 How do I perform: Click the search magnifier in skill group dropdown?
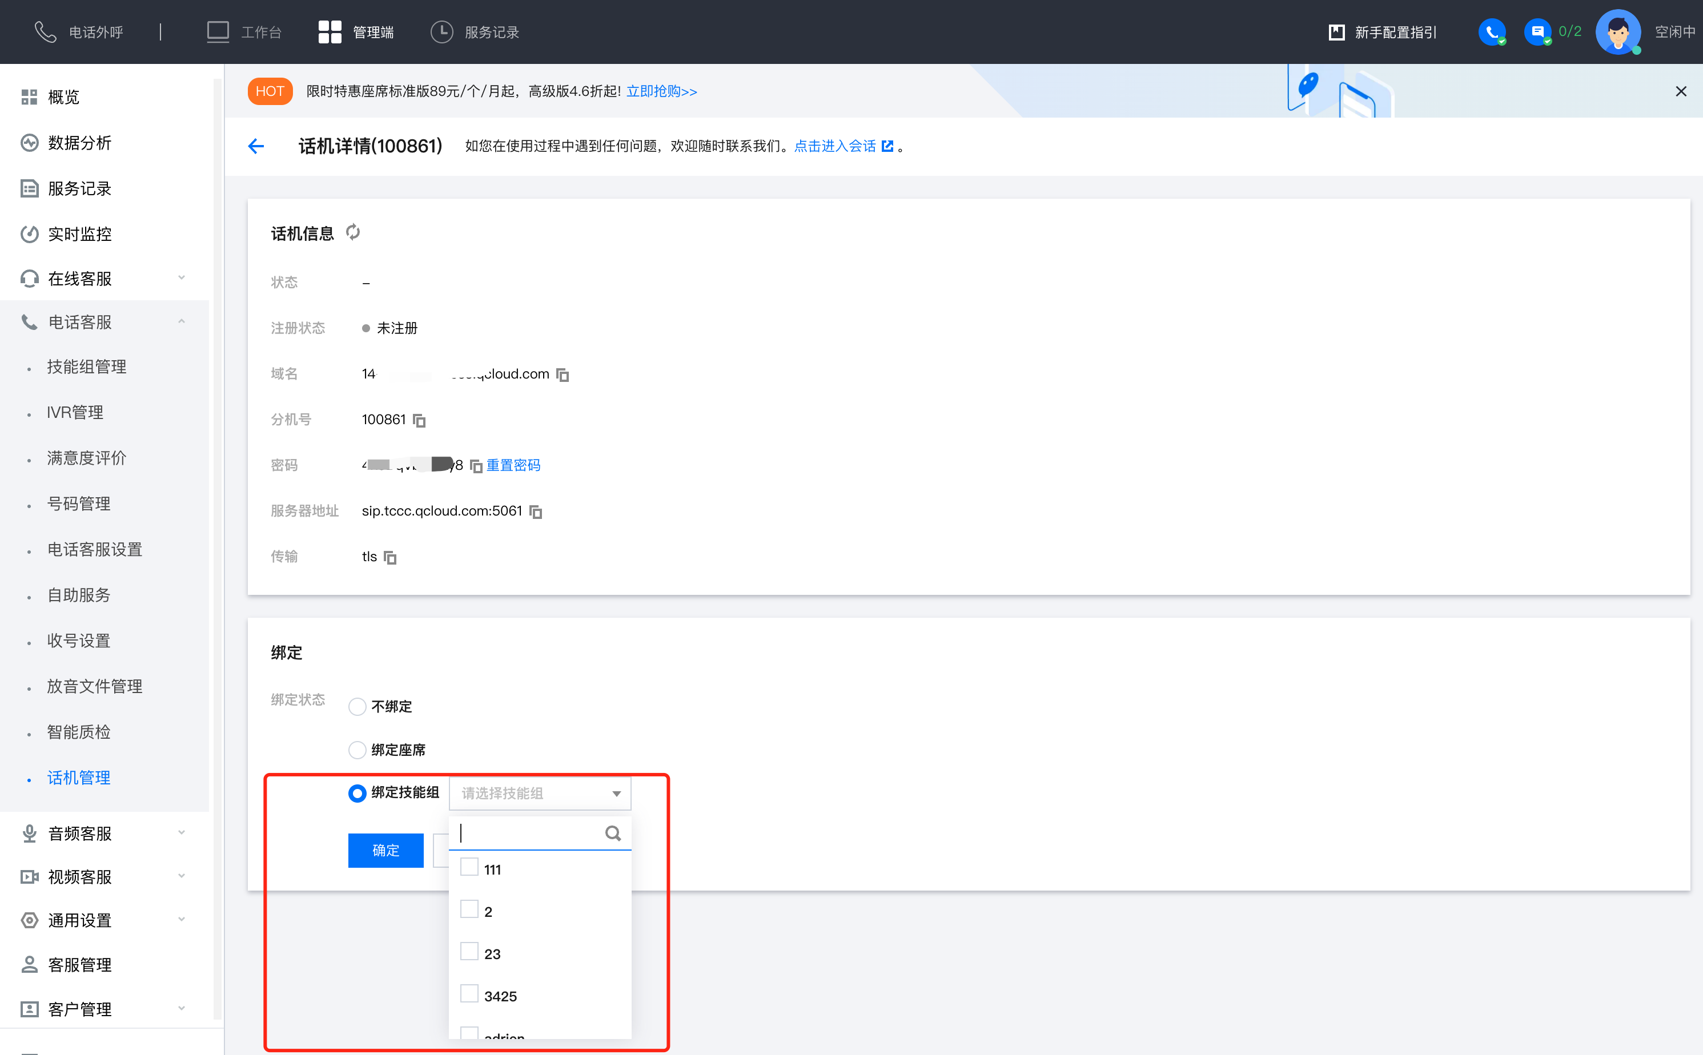click(x=613, y=833)
